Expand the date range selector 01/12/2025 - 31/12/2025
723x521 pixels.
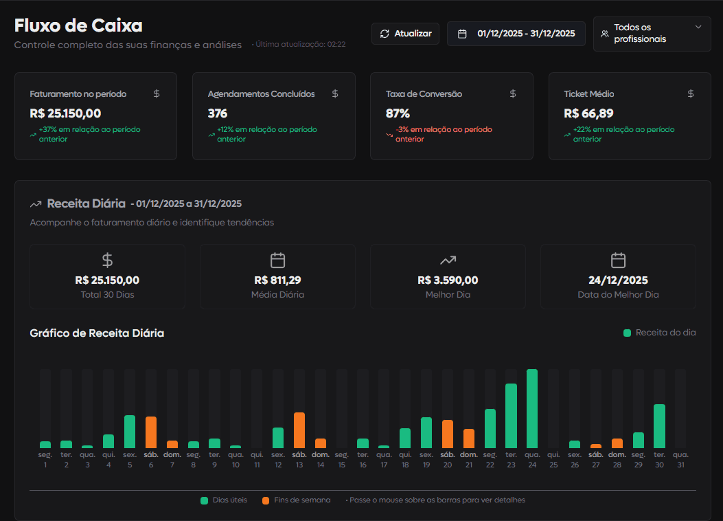click(x=516, y=33)
